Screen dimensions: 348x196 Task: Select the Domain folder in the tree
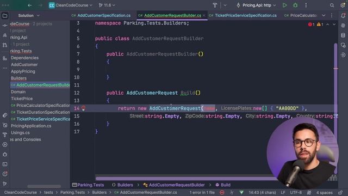click(x=18, y=92)
